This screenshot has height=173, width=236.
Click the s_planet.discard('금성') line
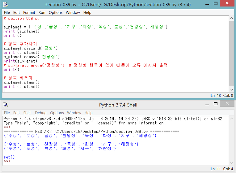(31, 48)
